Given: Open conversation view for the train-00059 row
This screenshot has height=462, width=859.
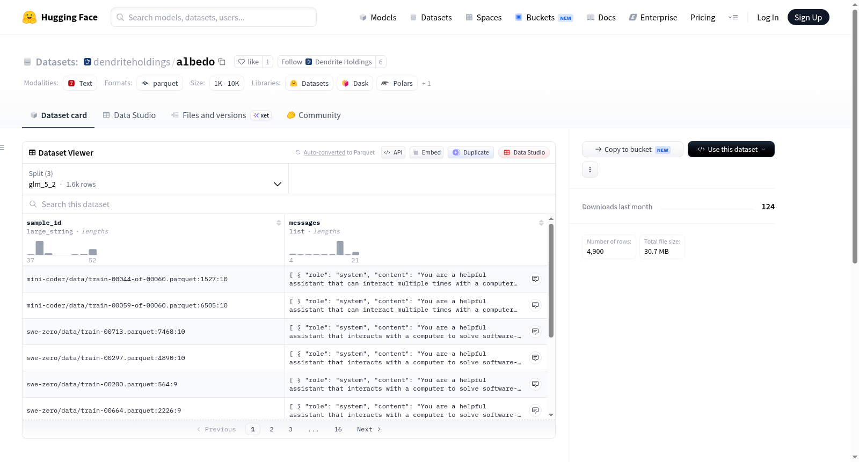Looking at the screenshot, I should (535, 305).
